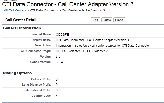Select CDCSFEAdapter.CDCSFEAdapter.2 ProgId value
The image size is (164, 103).
coord(82,51)
